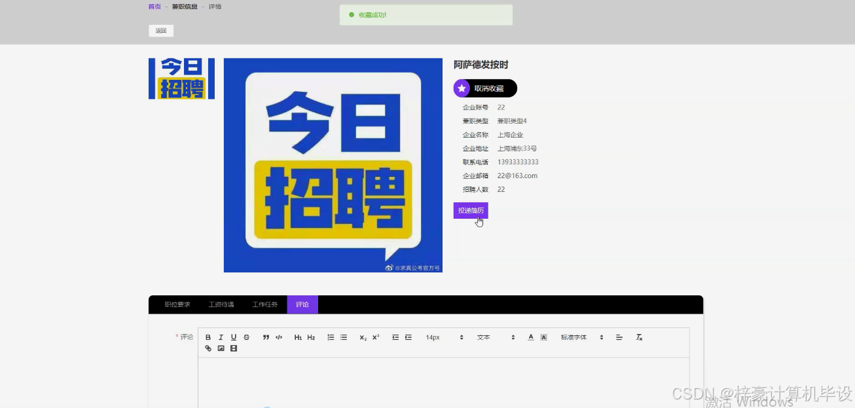Insert an ordered numbered list

[x=331, y=337]
